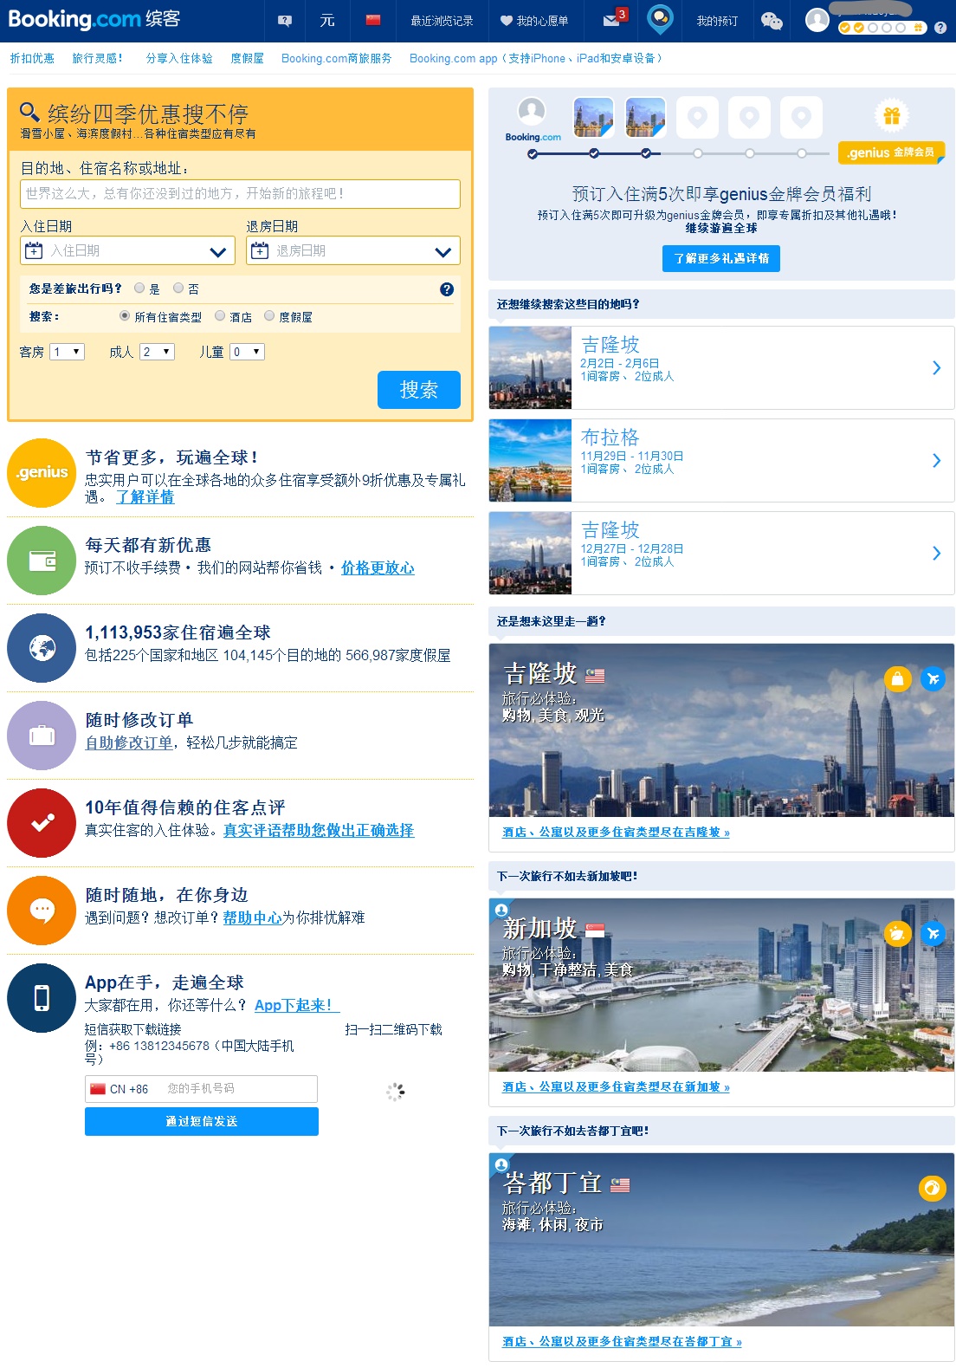Image resolution: width=956 pixels, height=1368 pixels.
Task: Click the 通过短信发送 button
Action: coord(201,1121)
